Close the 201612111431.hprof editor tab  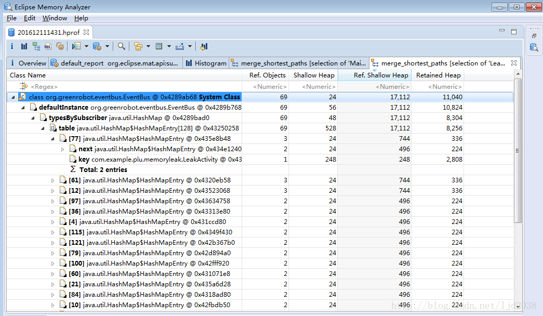[x=87, y=32]
